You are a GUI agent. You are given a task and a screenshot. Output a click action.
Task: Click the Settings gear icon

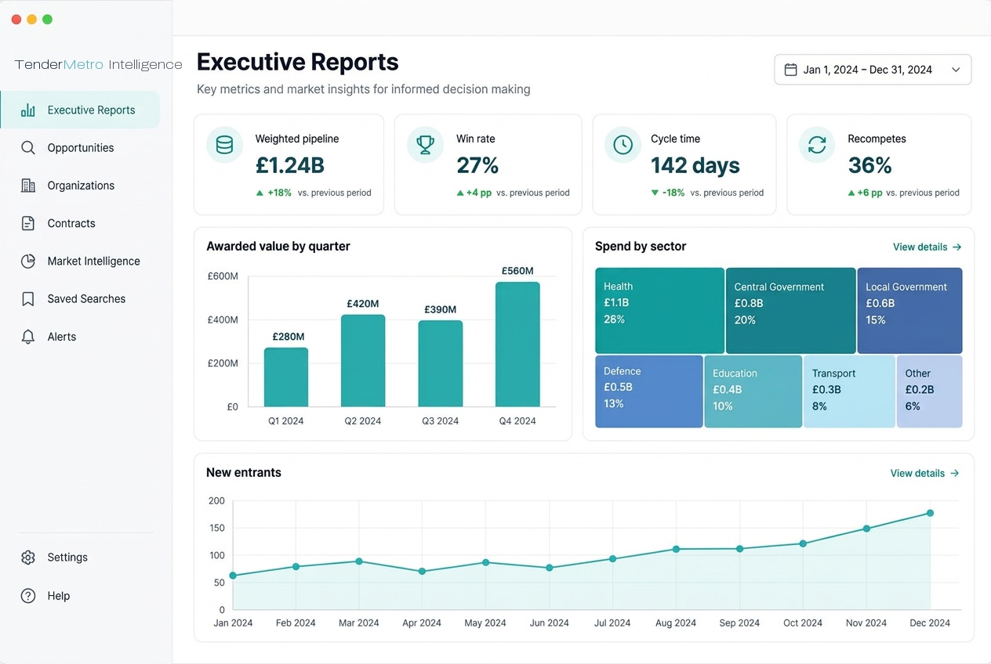(x=28, y=558)
